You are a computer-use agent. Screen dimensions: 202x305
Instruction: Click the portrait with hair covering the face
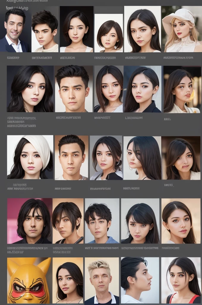pyautogui.click(x=142, y=158)
